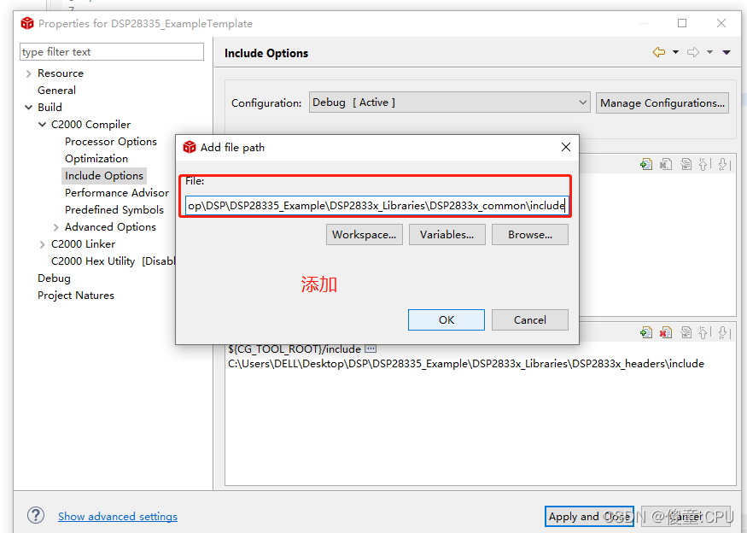
Task: Select General in the tree
Action: (56, 90)
